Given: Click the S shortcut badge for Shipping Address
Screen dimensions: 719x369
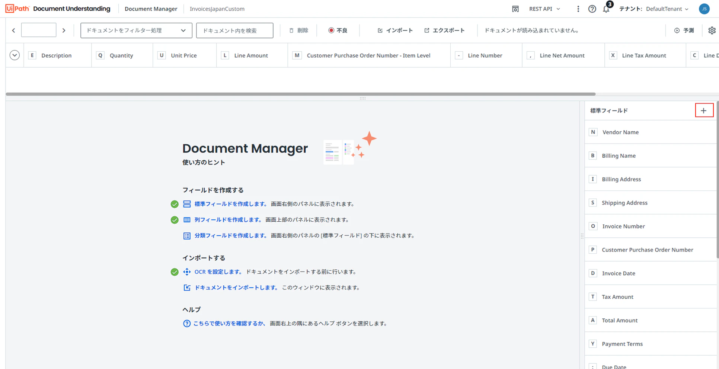Looking at the screenshot, I should click(x=593, y=203).
